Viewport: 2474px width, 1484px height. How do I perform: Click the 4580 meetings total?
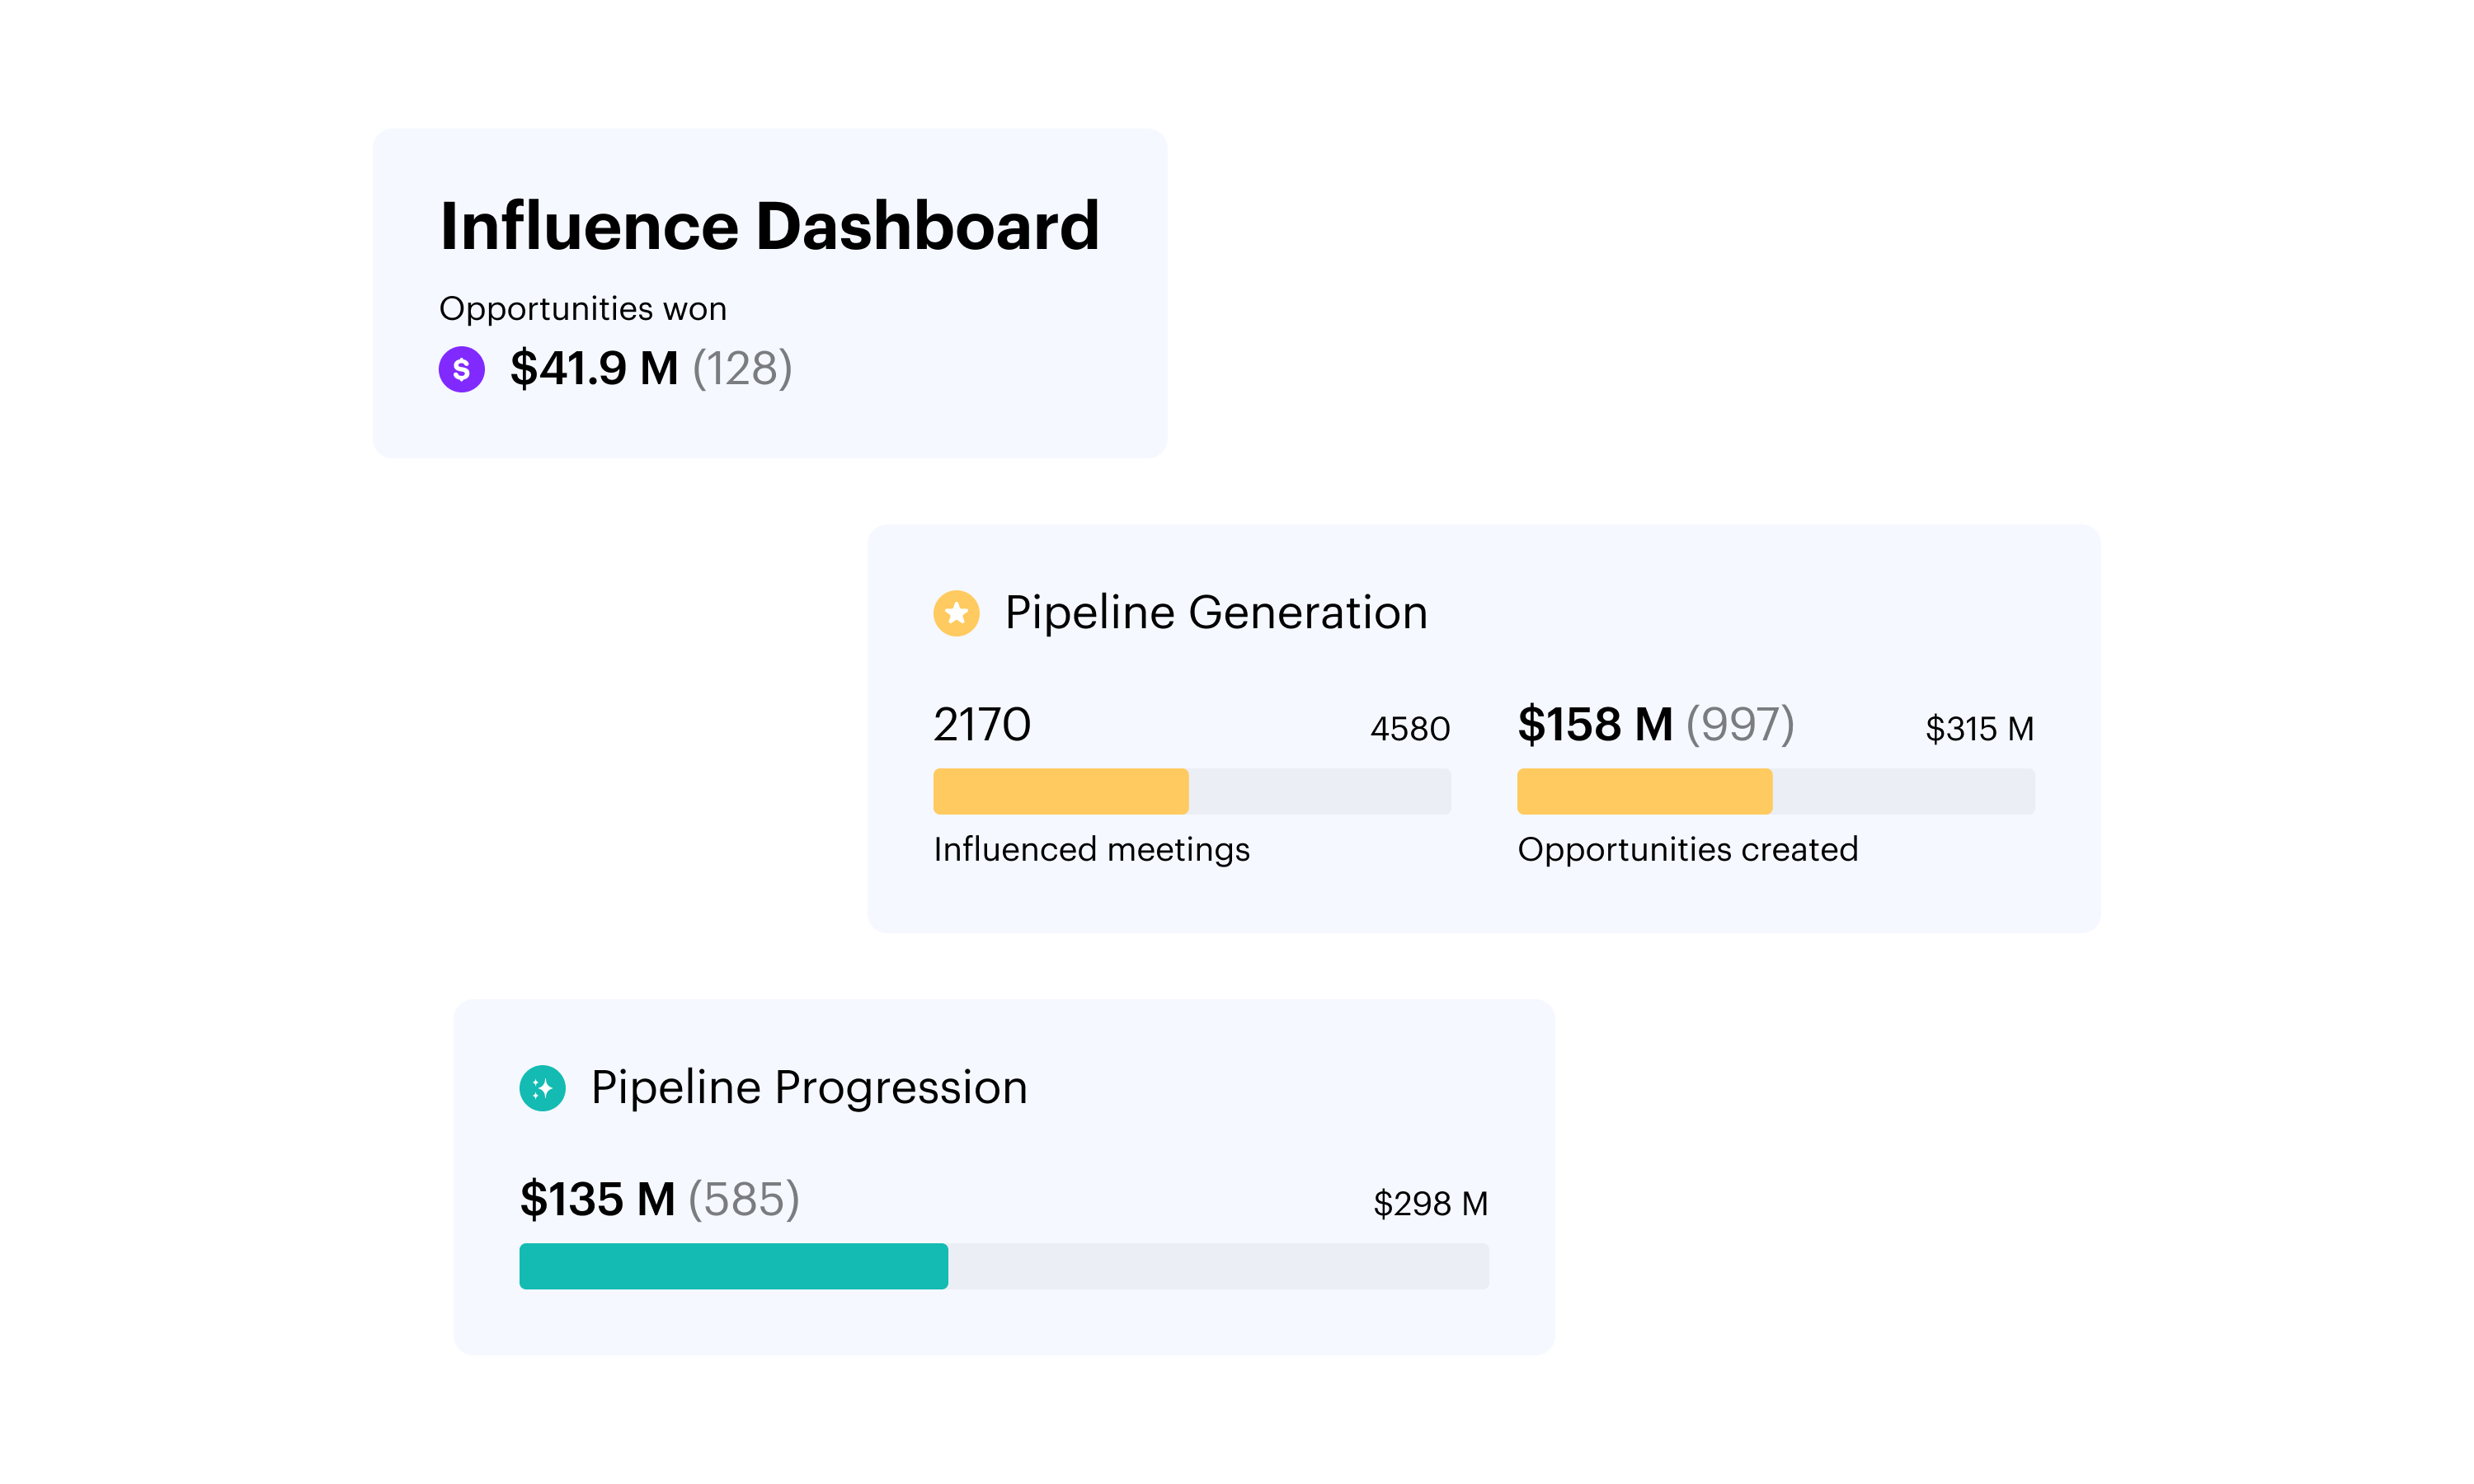[1409, 728]
